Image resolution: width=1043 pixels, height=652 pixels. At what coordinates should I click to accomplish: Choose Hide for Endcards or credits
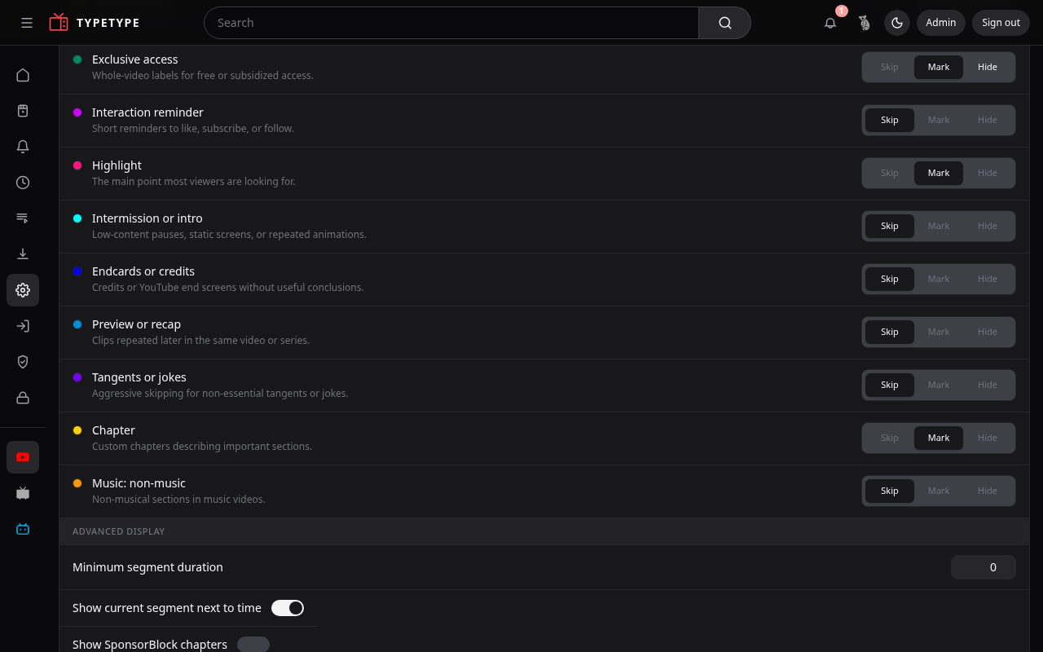pos(988,279)
